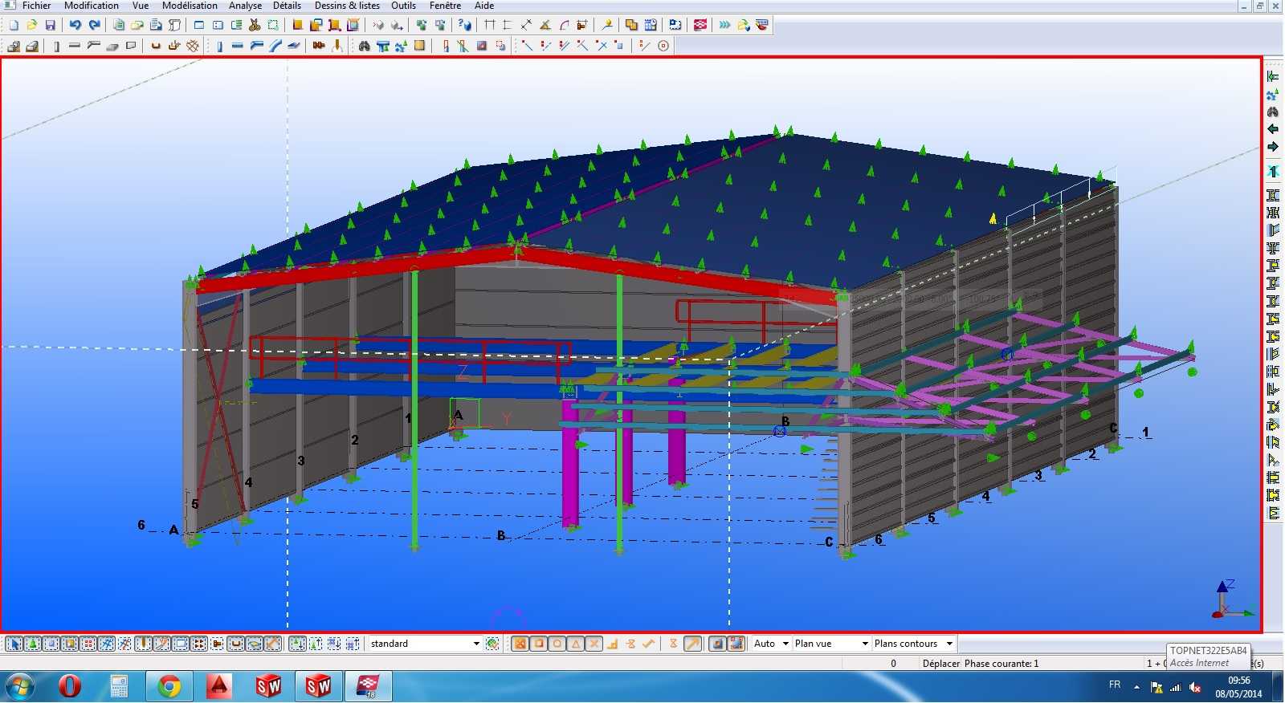
Task: Toggle snap to center points circle switch
Action: point(557,644)
